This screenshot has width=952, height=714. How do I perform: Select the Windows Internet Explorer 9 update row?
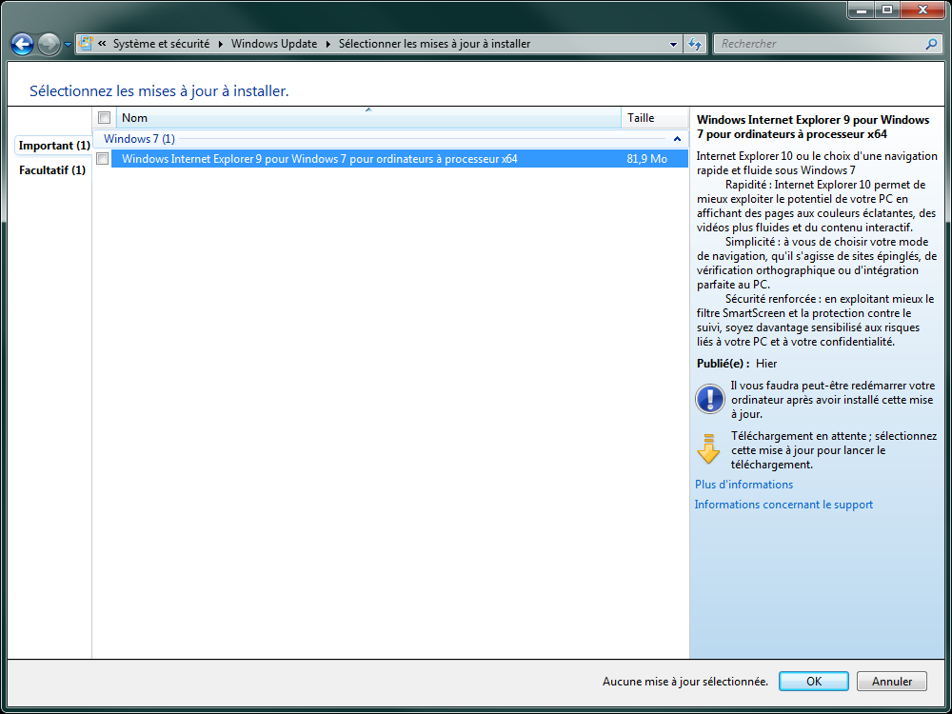click(x=400, y=159)
